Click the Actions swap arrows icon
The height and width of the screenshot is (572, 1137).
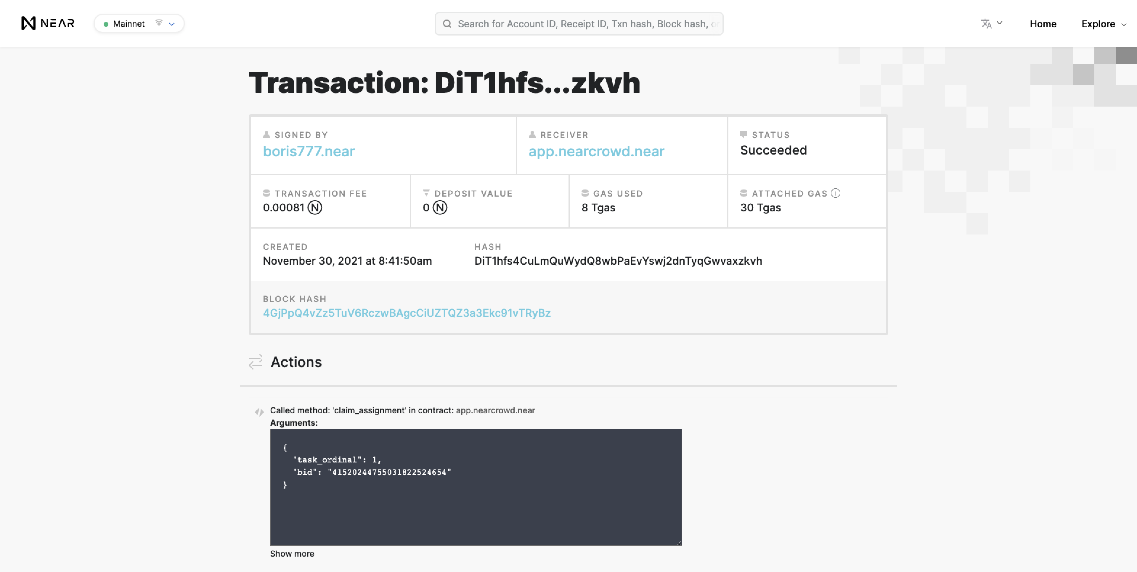pyautogui.click(x=255, y=362)
